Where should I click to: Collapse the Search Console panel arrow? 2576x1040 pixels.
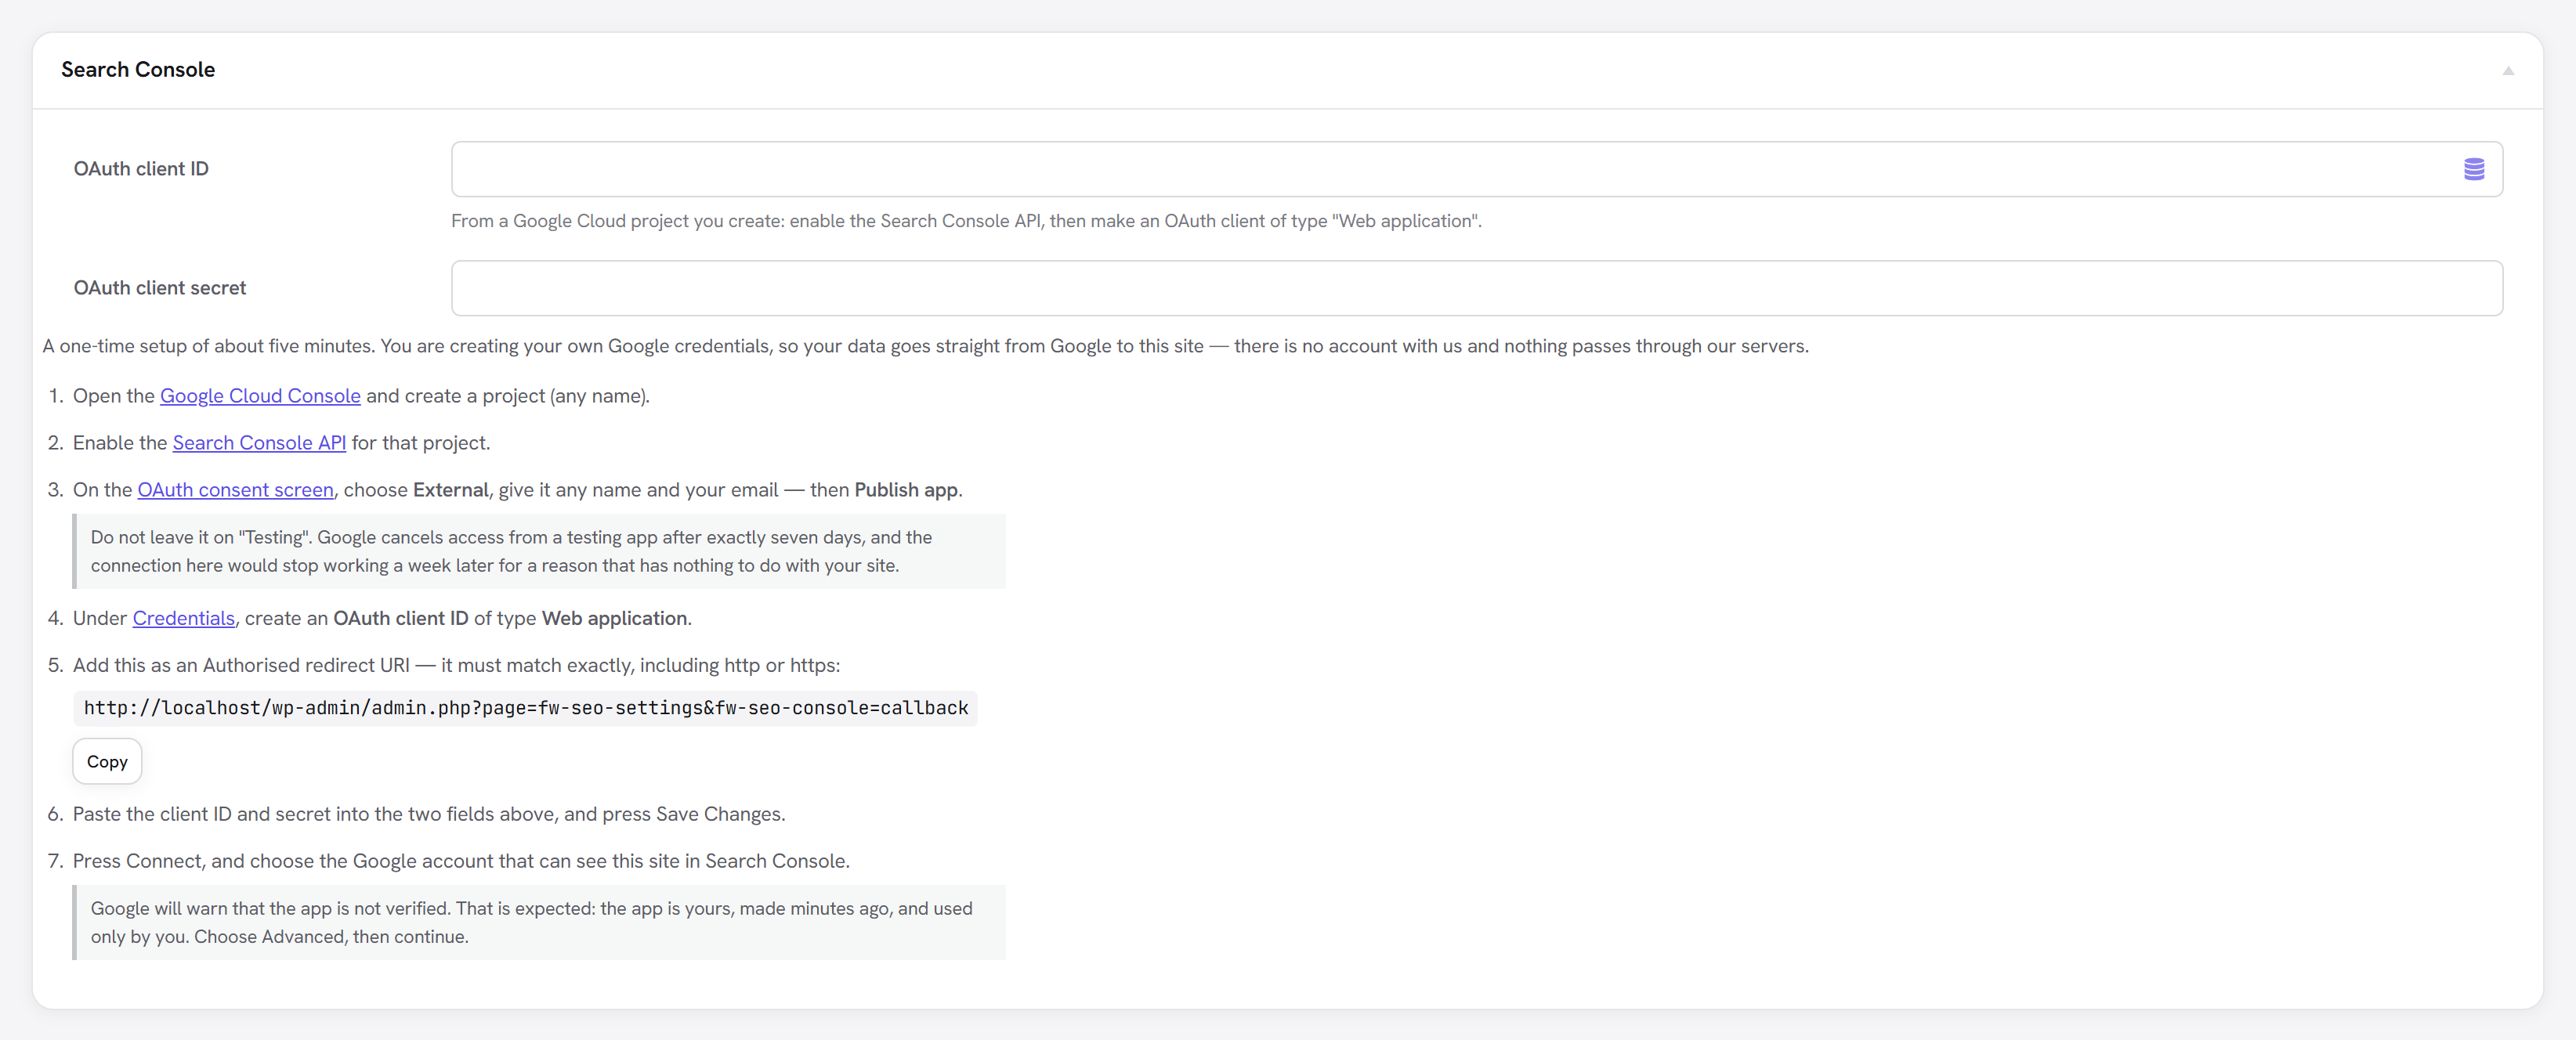(2507, 71)
